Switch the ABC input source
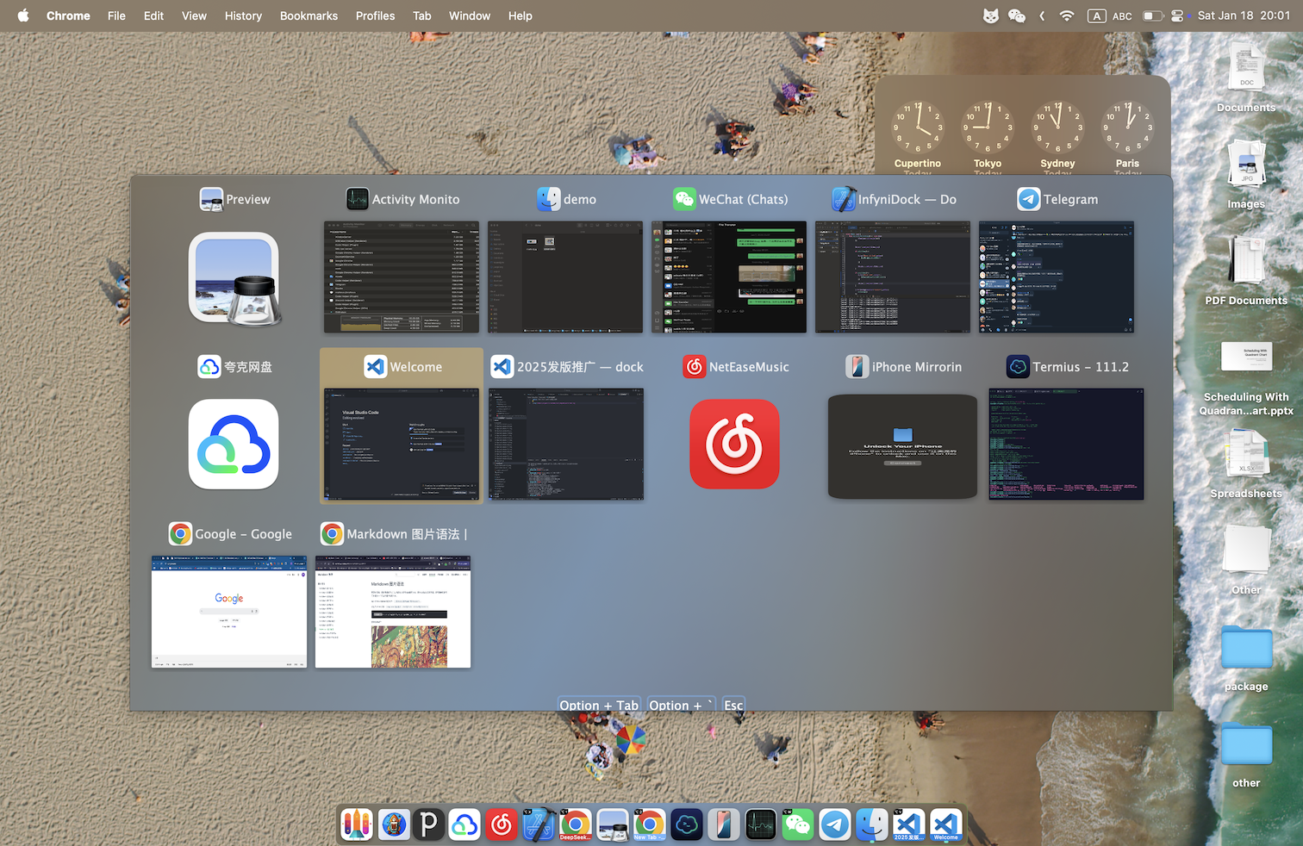1303x846 pixels. (1110, 16)
